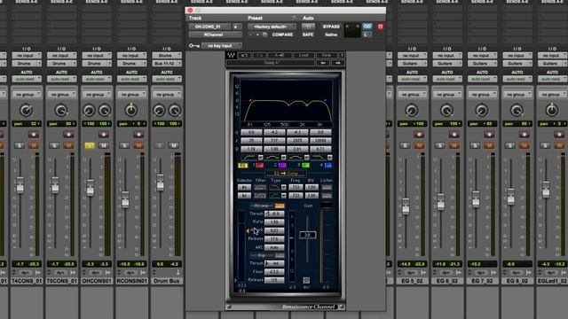Click the gate Floor value field

[274, 272]
